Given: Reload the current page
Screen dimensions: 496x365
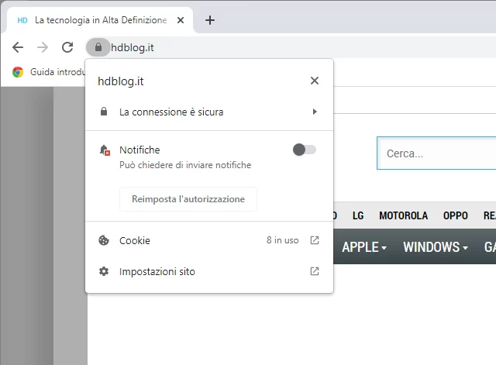Looking at the screenshot, I should pos(67,47).
